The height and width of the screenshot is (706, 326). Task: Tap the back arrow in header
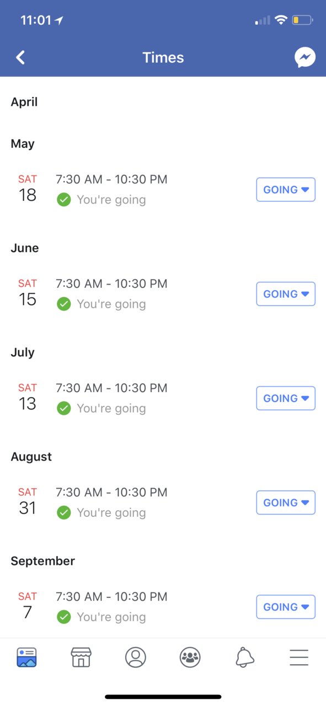point(20,57)
